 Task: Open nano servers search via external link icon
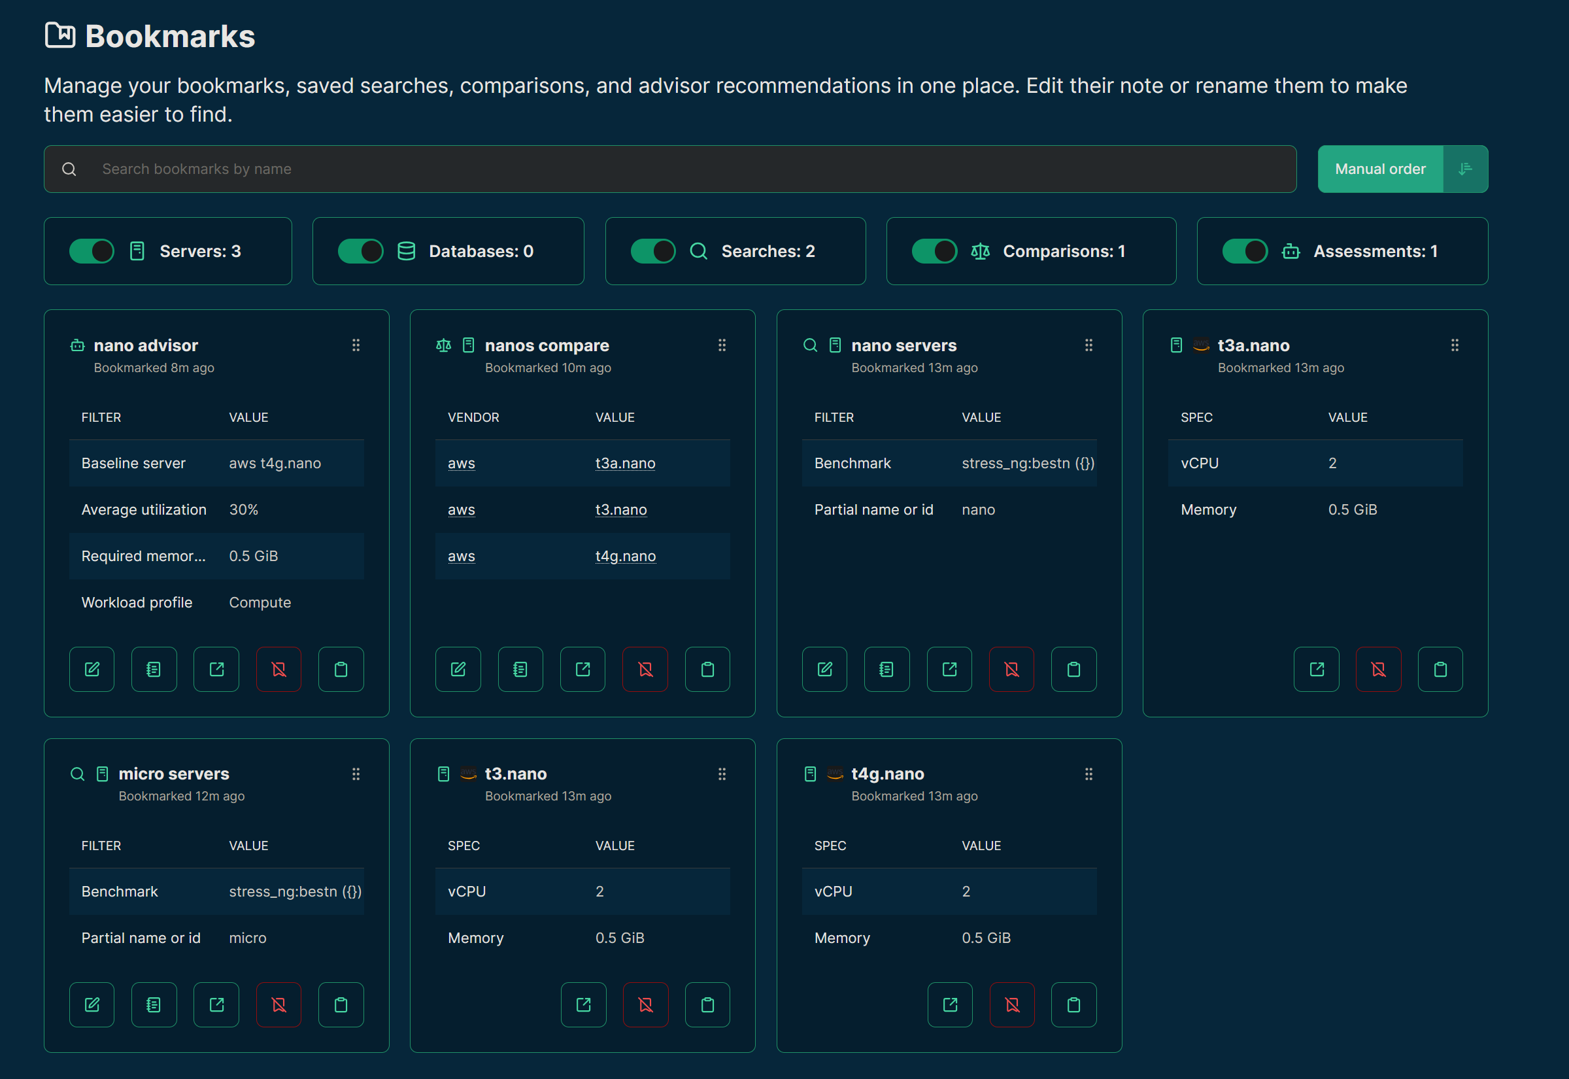pyautogui.click(x=949, y=669)
